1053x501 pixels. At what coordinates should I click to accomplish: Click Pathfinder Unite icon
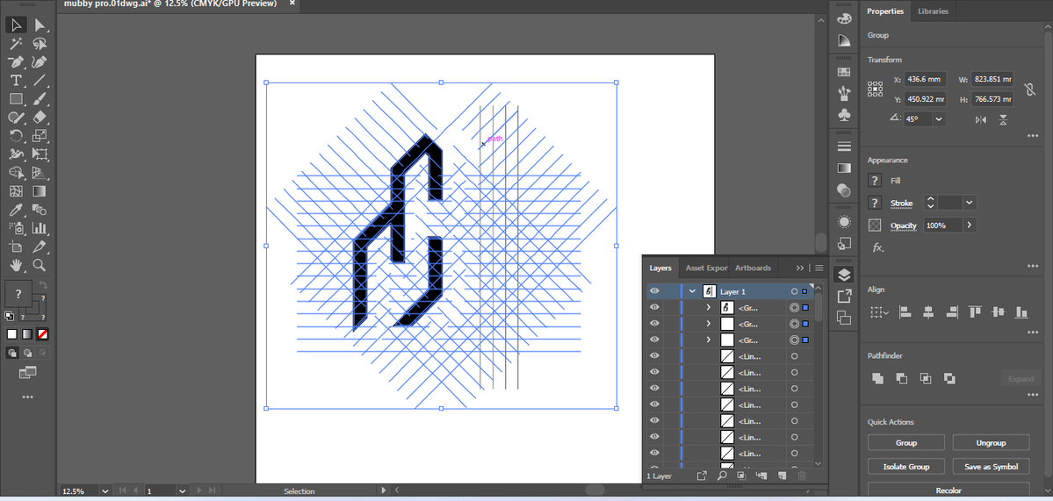[x=877, y=378]
